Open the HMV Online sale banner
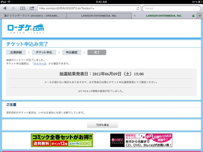This screenshot has width=203, height=152. coord(141,140)
